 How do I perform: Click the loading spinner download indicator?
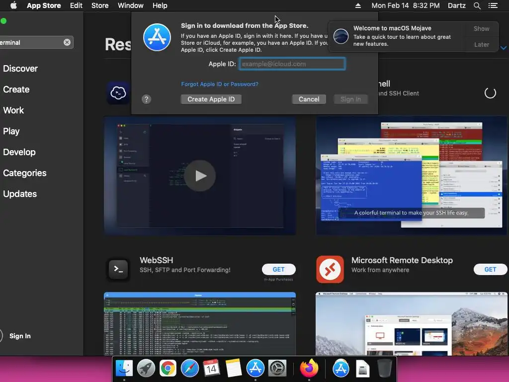tap(490, 93)
